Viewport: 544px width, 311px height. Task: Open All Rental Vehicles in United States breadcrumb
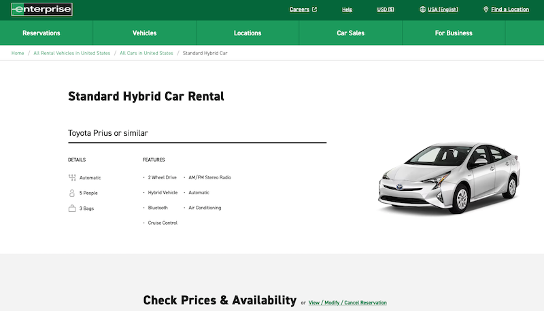(x=72, y=53)
